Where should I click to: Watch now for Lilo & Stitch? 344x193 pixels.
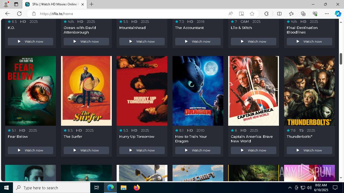253,41
